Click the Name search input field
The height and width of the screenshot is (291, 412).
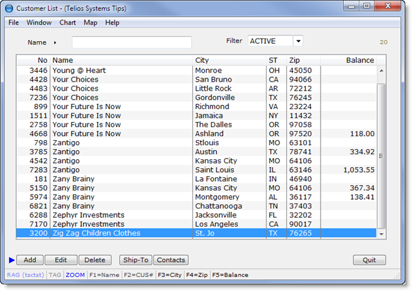[x=131, y=42]
